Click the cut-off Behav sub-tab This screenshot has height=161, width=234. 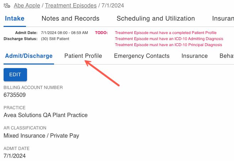point(227,56)
